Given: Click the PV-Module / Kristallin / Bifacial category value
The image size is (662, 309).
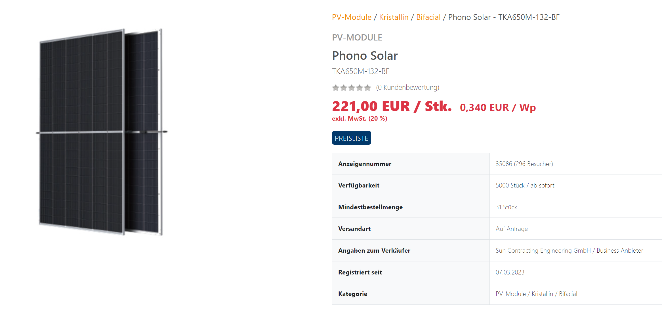Looking at the screenshot, I should pos(536,294).
